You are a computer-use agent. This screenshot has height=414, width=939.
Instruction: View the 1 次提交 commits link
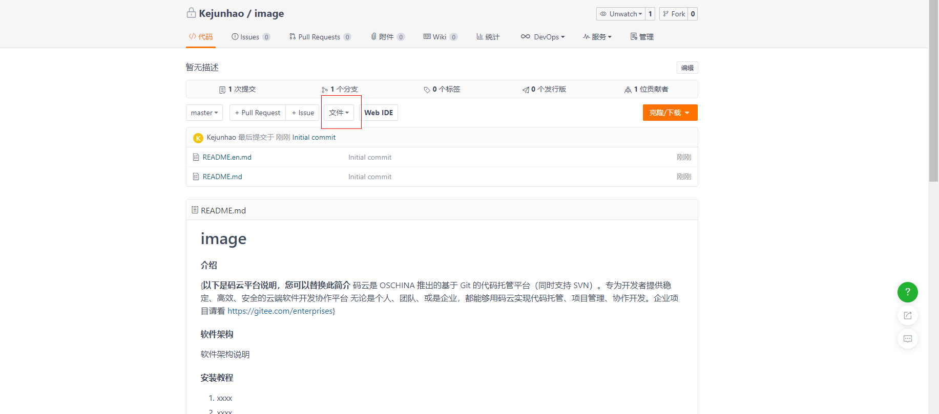(237, 89)
